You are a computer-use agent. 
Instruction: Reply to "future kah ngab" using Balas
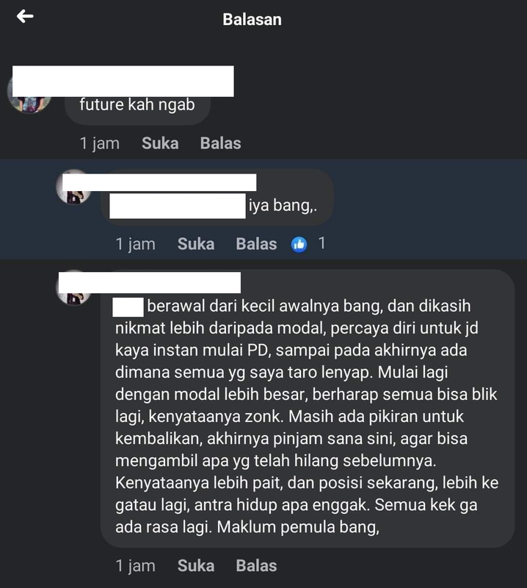pyautogui.click(x=220, y=143)
